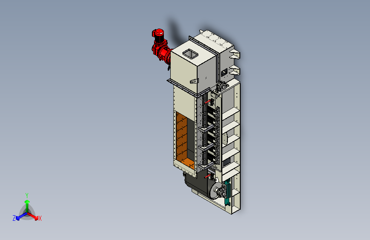
Task: Select the rectangular opening on top of housing
Action: [x=190, y=54]
